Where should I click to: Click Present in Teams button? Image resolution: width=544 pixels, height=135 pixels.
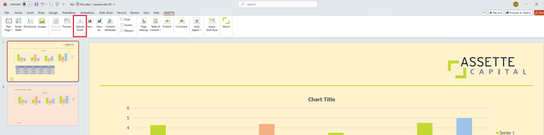(x=519, y=13)
